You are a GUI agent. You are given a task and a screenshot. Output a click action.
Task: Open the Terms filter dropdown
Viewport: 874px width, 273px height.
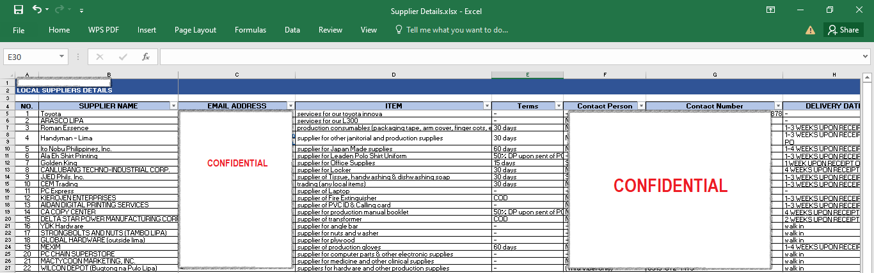pyautogui.click(x=559, y=106)
